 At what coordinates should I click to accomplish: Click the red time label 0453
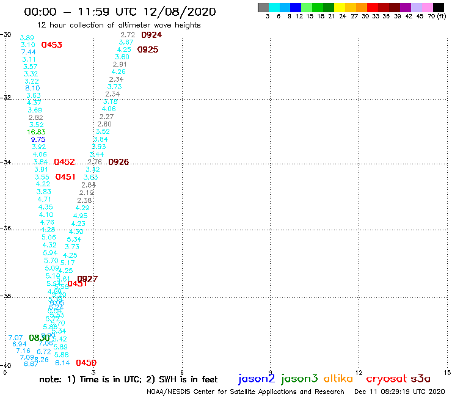click(51, 45)
